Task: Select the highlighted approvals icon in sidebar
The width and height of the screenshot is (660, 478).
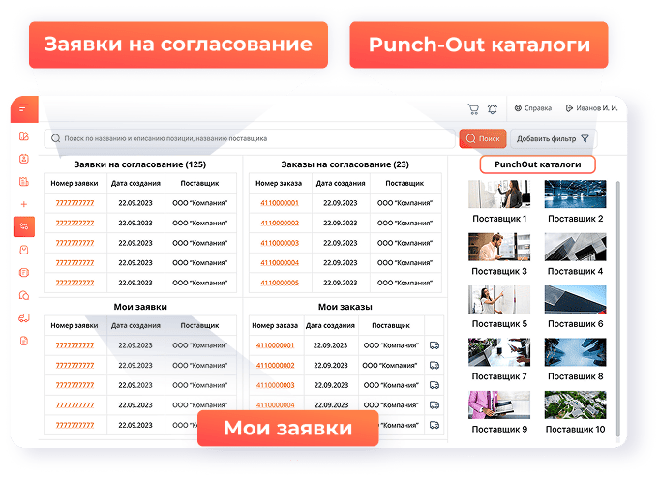Action: [24, 226]
